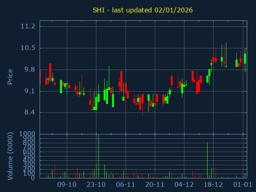Click the 20-11 date on x-axis
This screenshot has width=256, height=192.
(155, 185)
